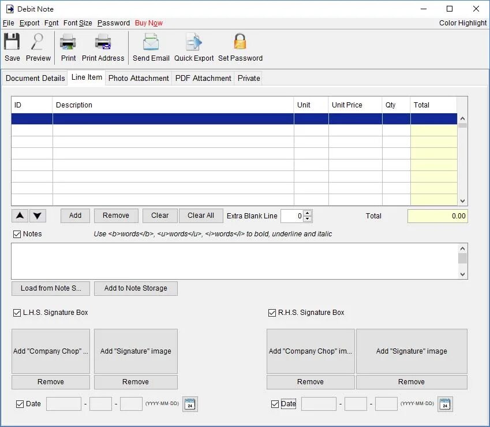Click scroll down arrow of line item table
Viewport: 490px width, 427px height.
point(463,201)
